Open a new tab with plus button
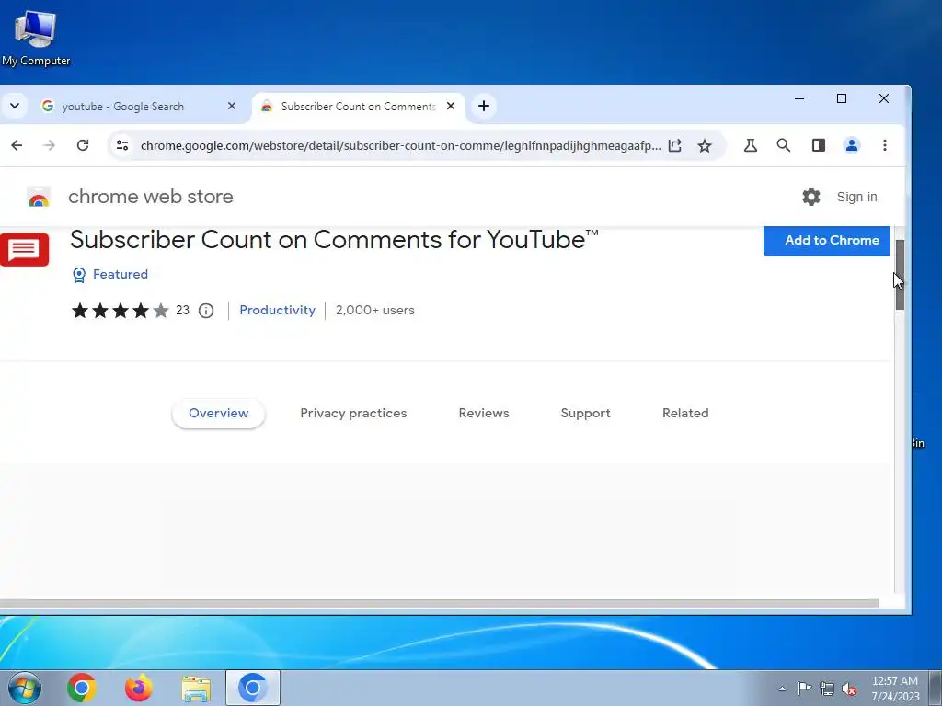This screenshot has width=942, height=706. point(484,107)
